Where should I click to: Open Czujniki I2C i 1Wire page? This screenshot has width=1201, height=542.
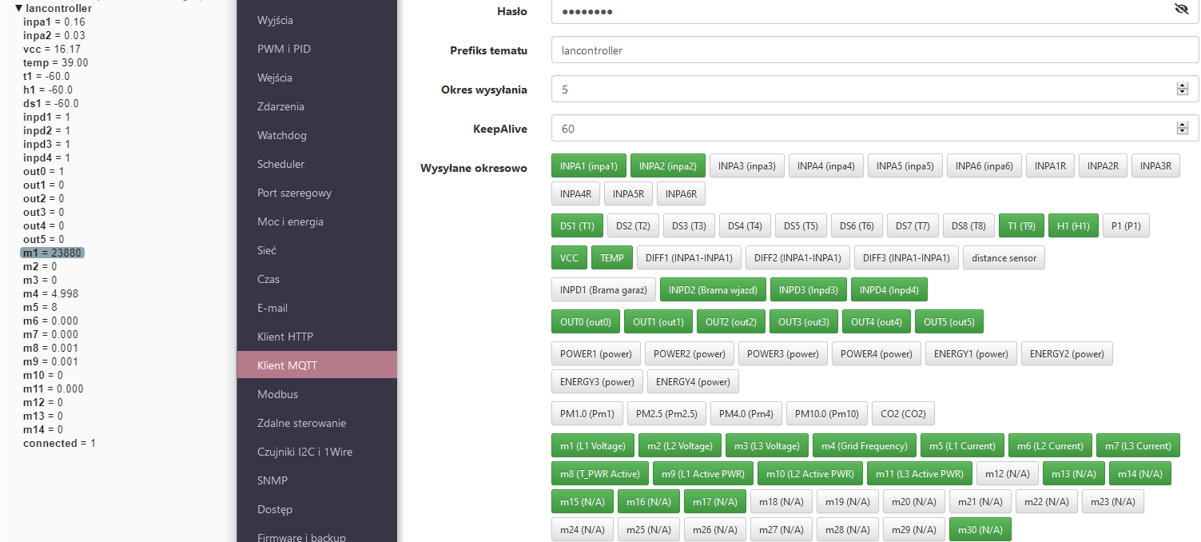(x=304, y=452)
